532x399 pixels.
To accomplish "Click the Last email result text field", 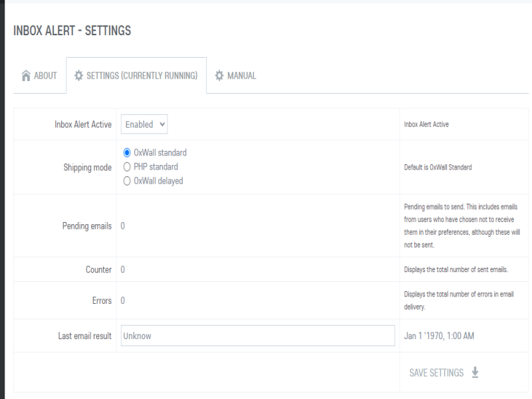I will coord(257,336).
